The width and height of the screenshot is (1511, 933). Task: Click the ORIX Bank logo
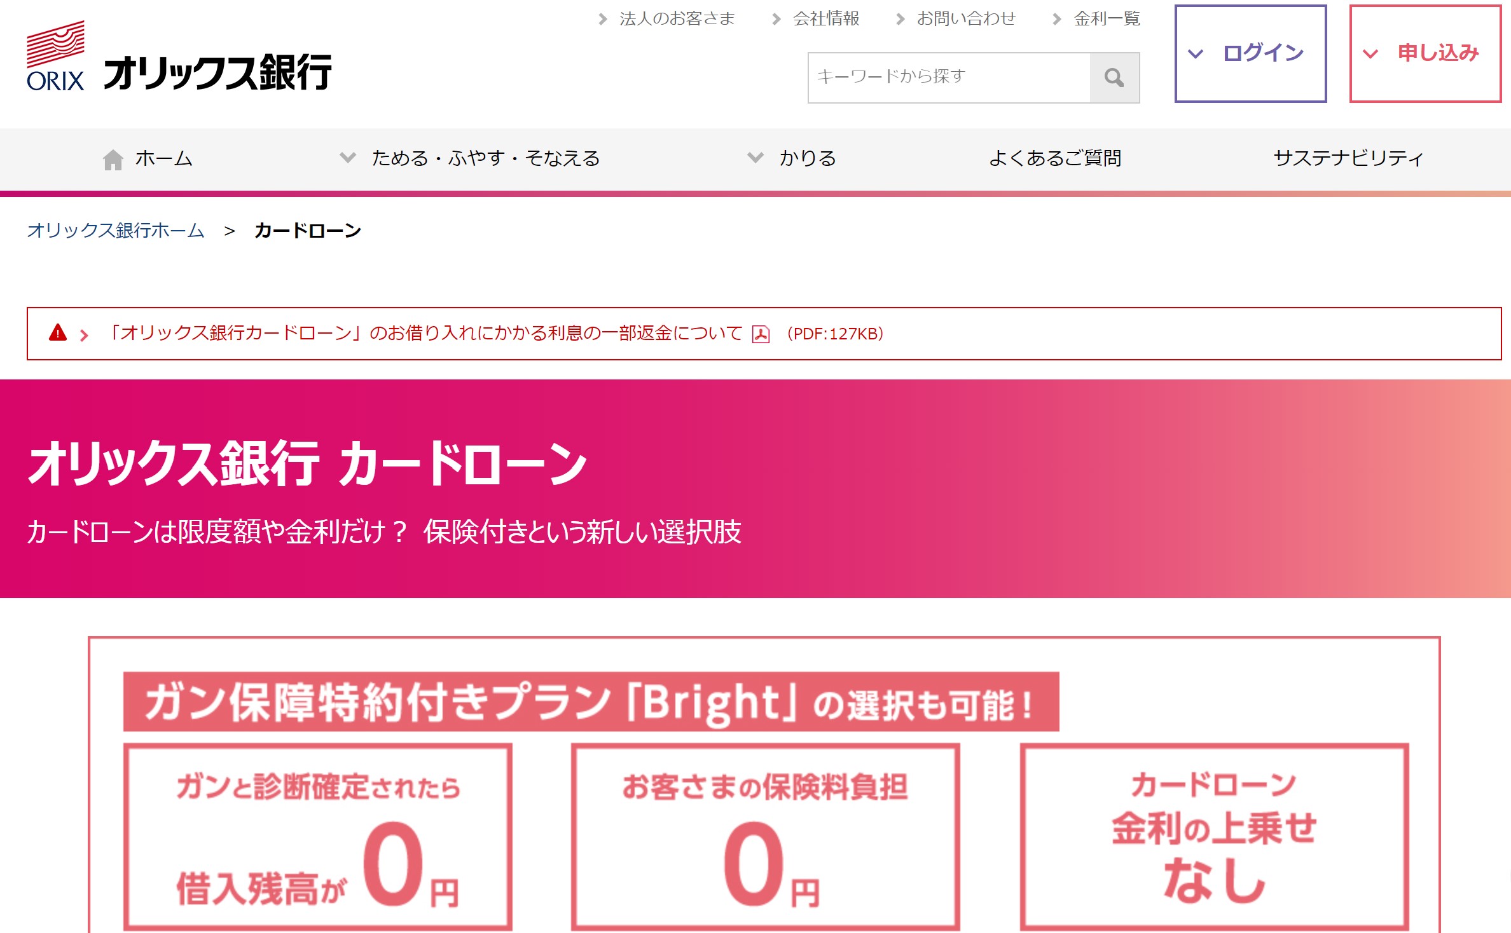pyautogui.click(x=179, y=57)
